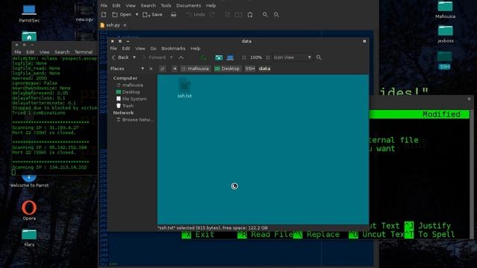Zoom in on the file manager view

[x=268, y=57]
